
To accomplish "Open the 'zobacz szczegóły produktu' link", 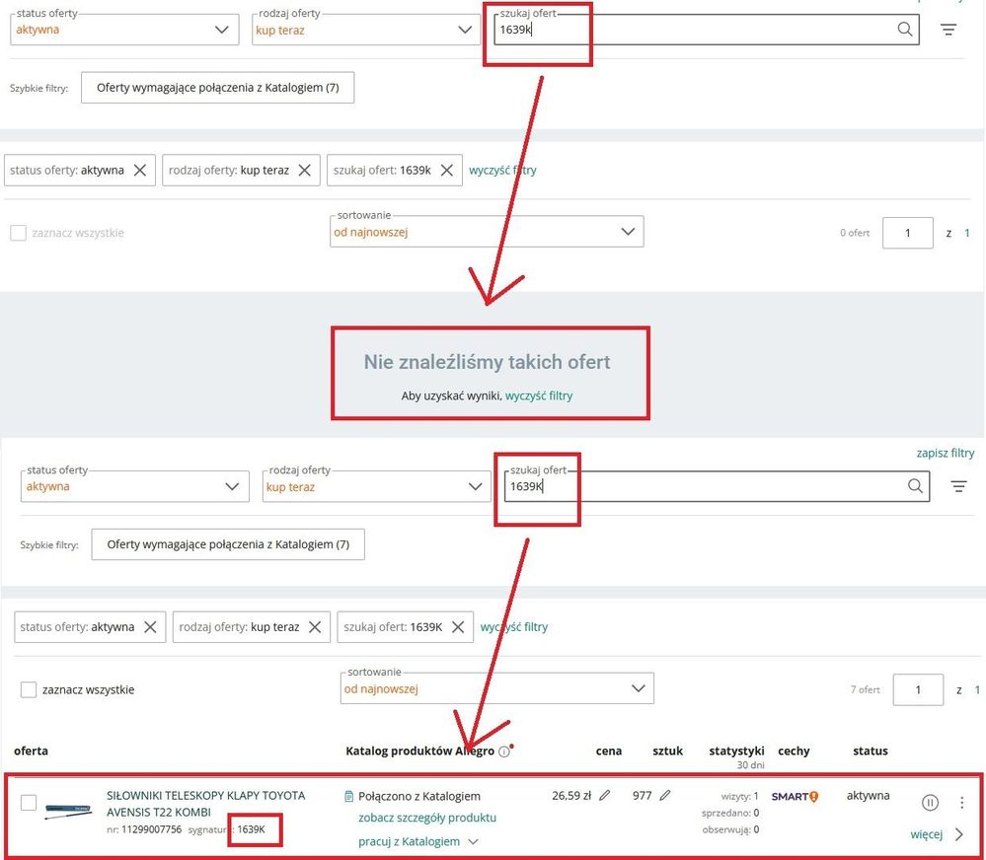I will 427,818.
